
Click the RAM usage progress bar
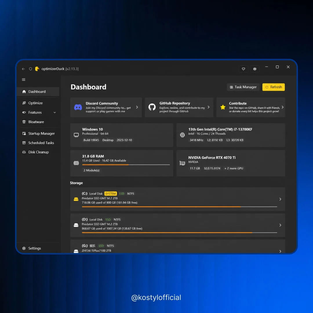click(x=126, y=165)
